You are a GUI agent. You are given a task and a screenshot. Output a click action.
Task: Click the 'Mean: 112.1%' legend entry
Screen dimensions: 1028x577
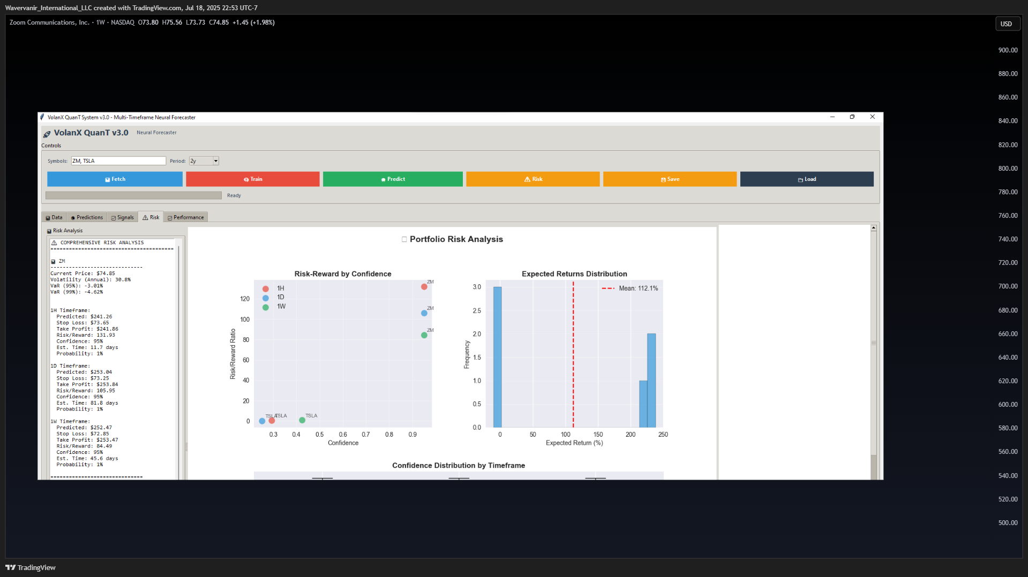pyautogui.click(x=630, y=288)
